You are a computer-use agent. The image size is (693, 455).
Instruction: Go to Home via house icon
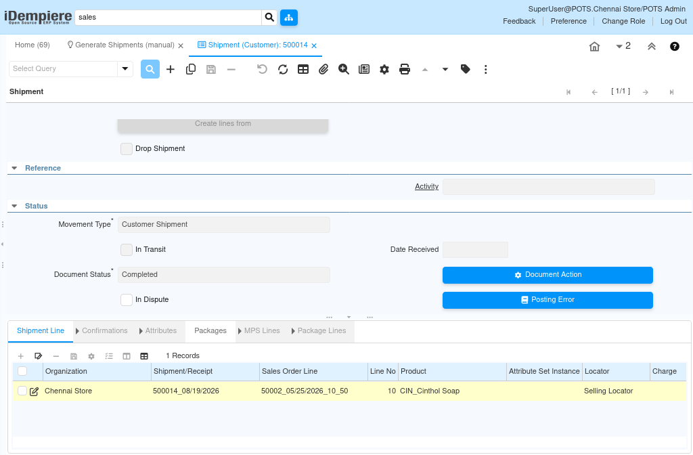[594, 46]
